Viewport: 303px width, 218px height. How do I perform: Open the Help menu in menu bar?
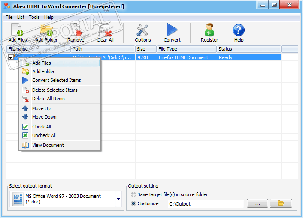[x=48, y=17]
